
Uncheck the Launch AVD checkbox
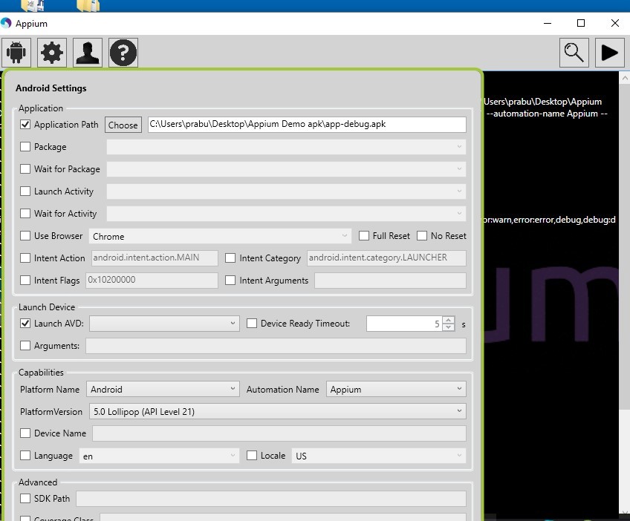tap(25, 323)
